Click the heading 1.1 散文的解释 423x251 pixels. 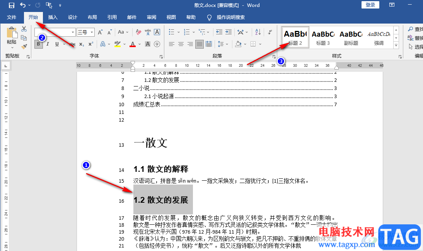point(161,169)
